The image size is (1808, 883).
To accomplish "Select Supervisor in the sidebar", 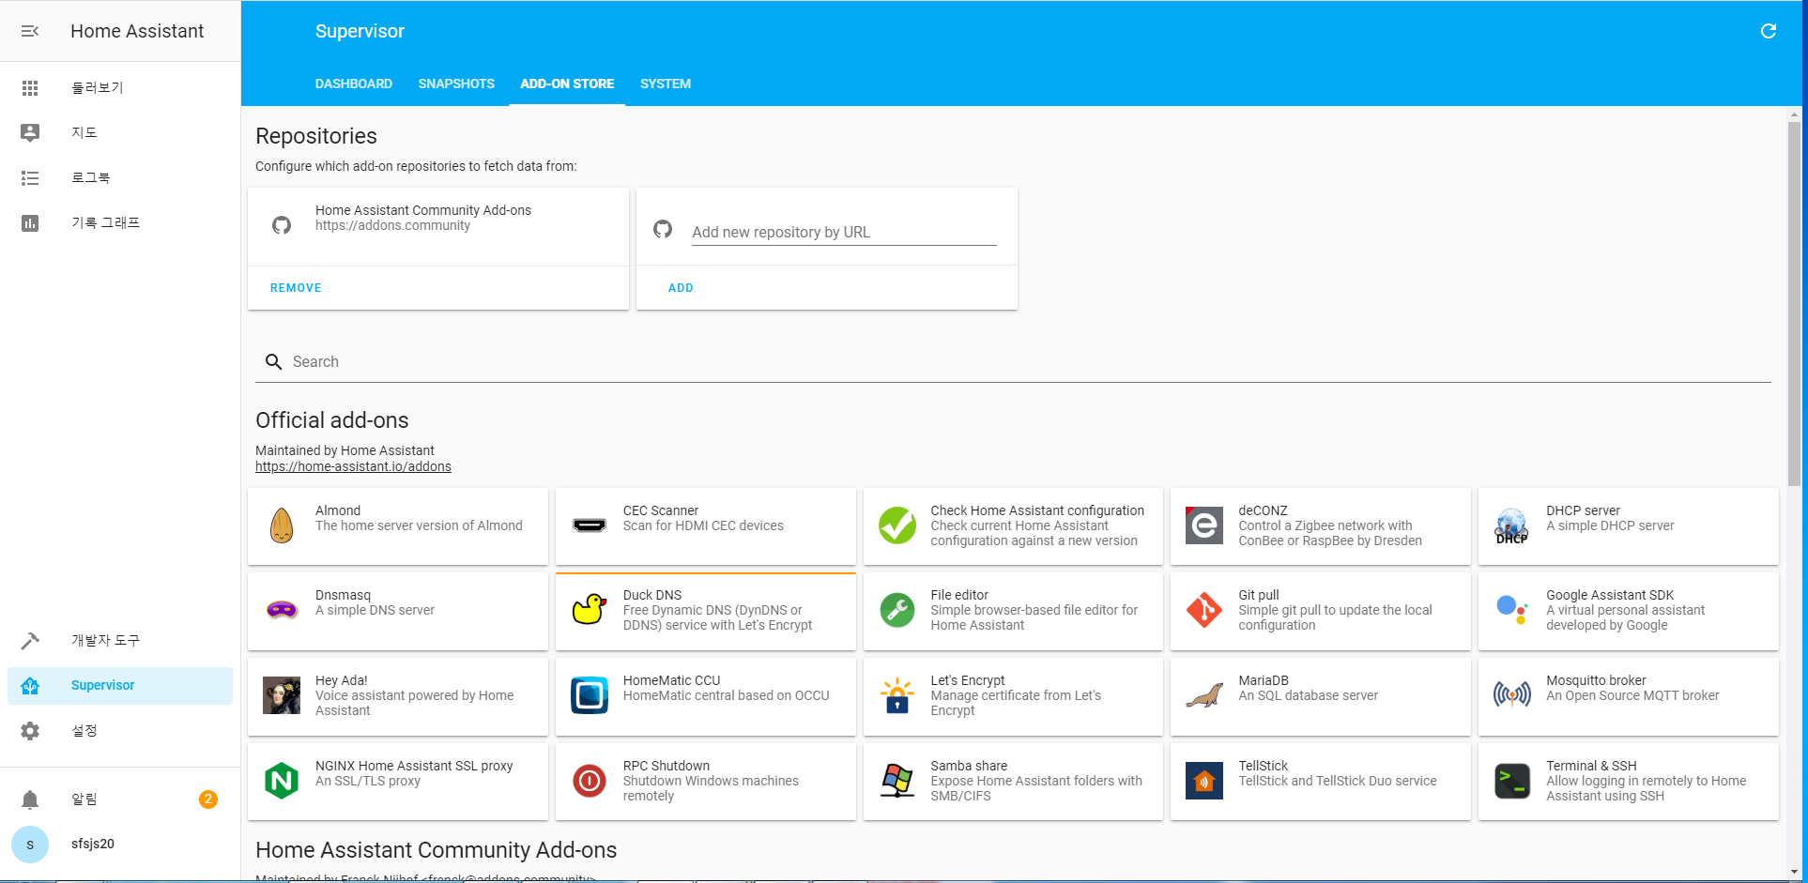I will (x=120, y=685).
